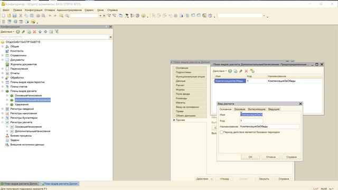Click the Undo arrow in main toolbar
The width and height of the screenshot is (338, 190).
(x=50, y=16)
